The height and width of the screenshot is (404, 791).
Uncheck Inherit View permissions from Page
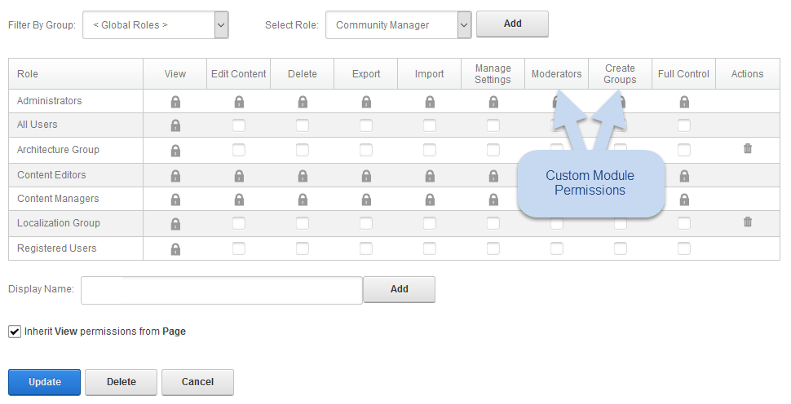(15, 332)
